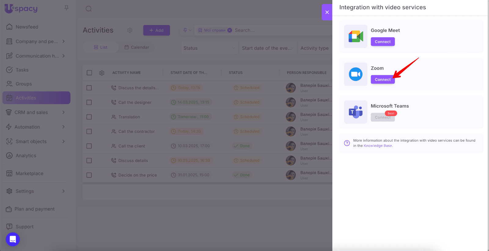Open the Decide on the price activity
489x251 pixels.
click(138, 175)
